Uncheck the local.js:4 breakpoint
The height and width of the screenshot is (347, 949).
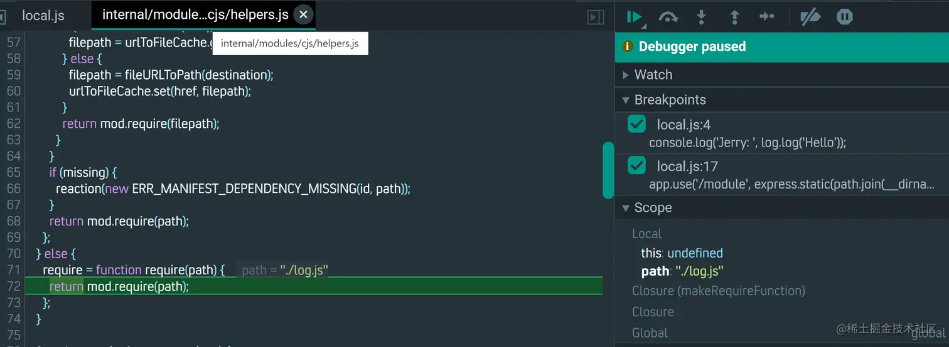(x=637, y=124)
